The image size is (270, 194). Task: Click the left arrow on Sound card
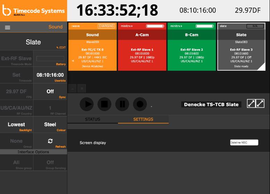[x=73, y=61]
